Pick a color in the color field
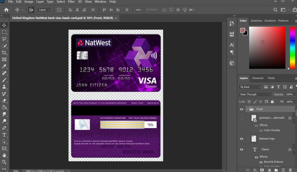 [267, 48]
